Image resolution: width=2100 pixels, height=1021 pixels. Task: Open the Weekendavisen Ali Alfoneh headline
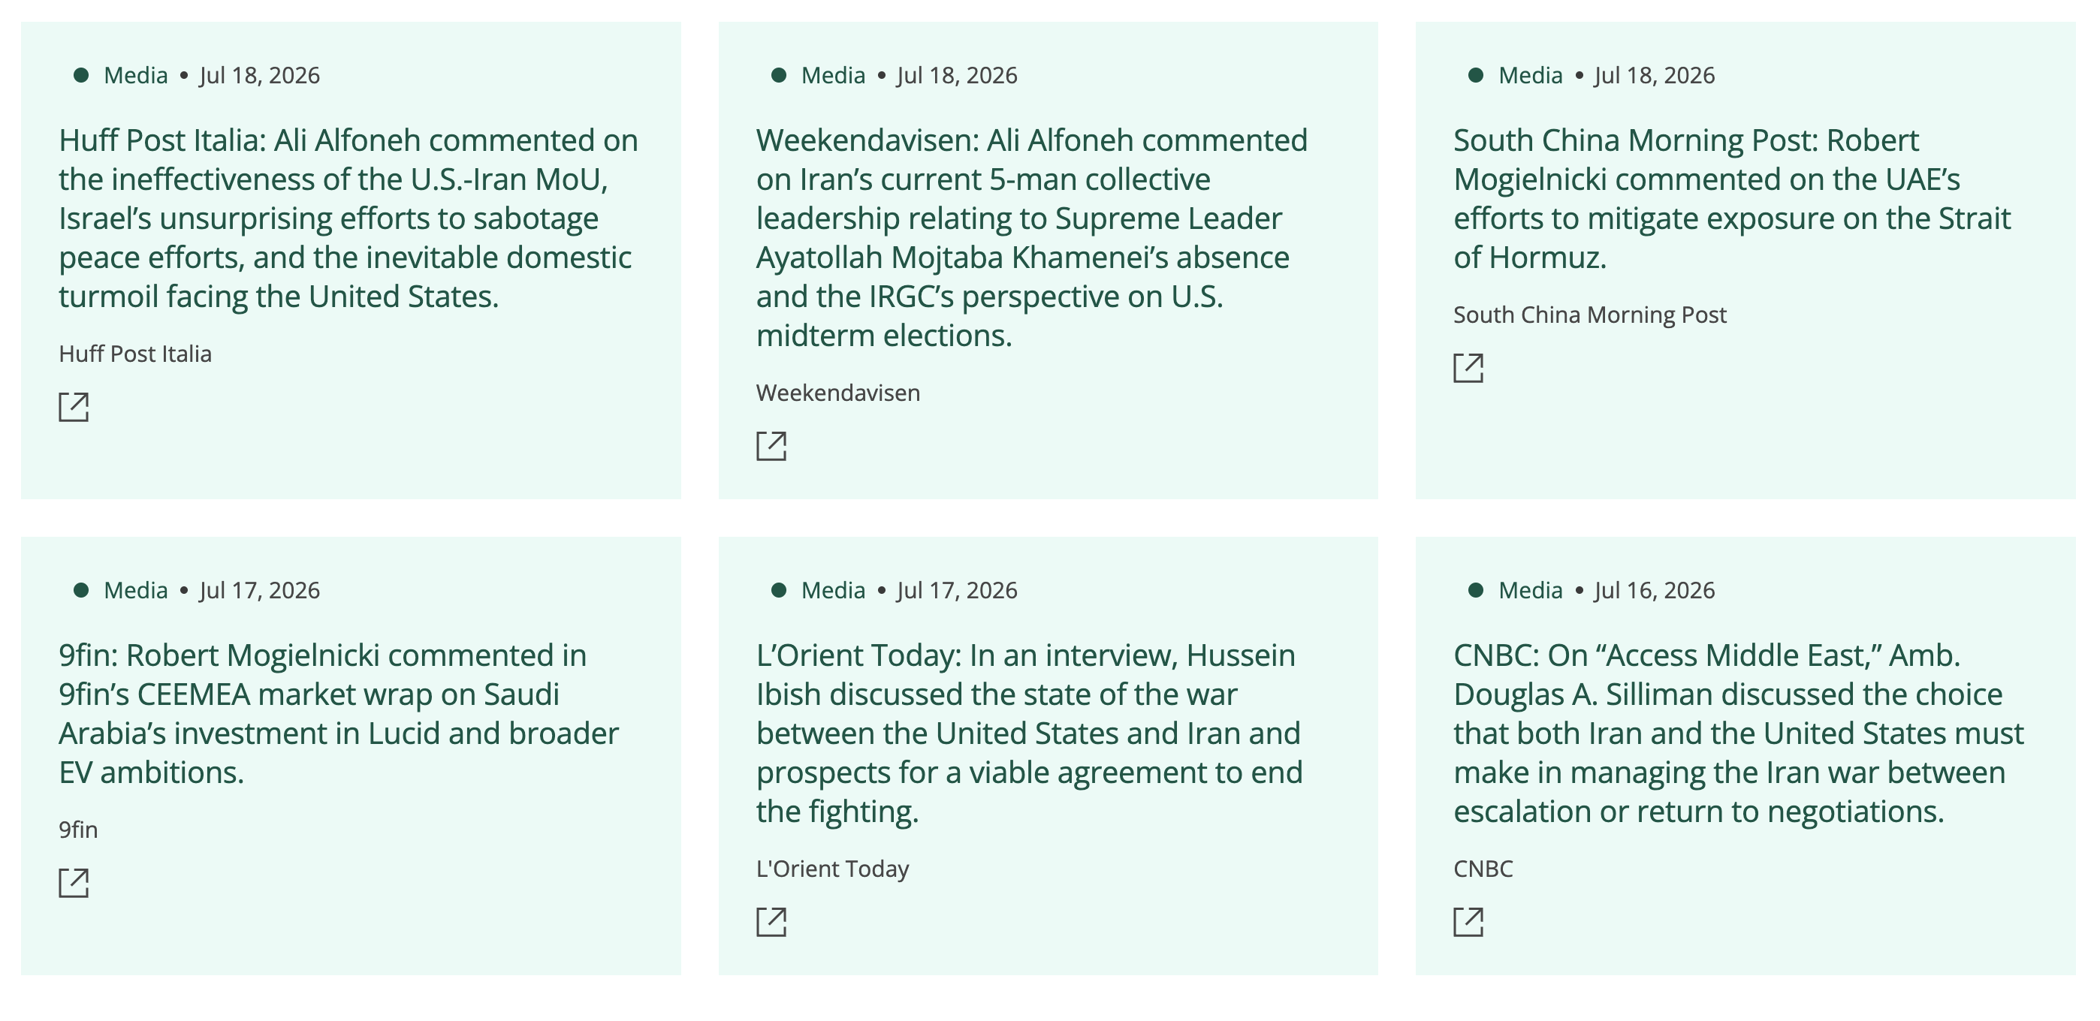(1031, 238)
